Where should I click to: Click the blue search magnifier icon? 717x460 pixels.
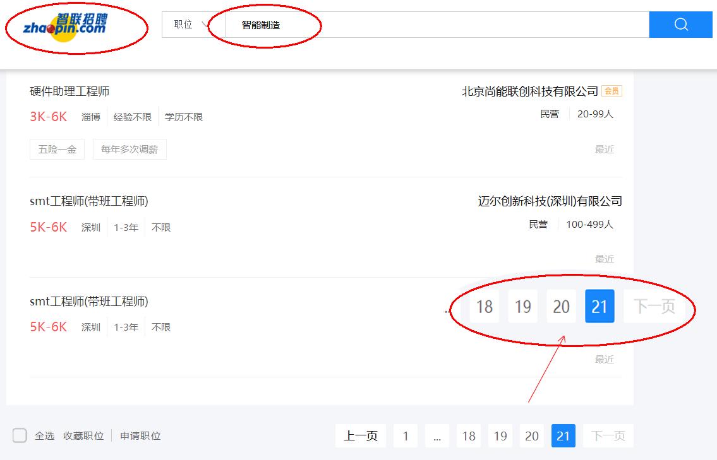680,25
